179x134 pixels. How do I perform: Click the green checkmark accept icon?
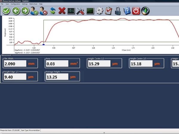click(x=6, y=11)
